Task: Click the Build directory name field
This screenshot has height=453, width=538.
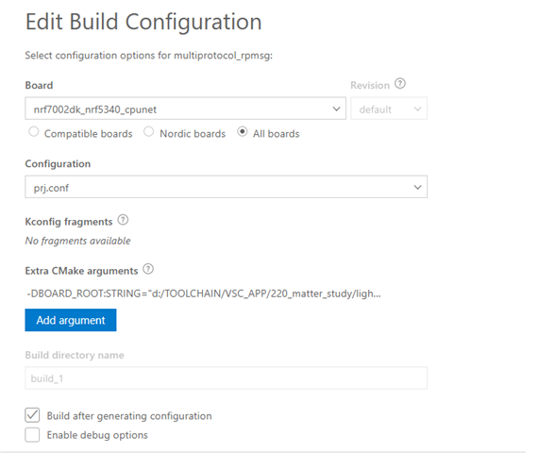Action: coord(227,377)
